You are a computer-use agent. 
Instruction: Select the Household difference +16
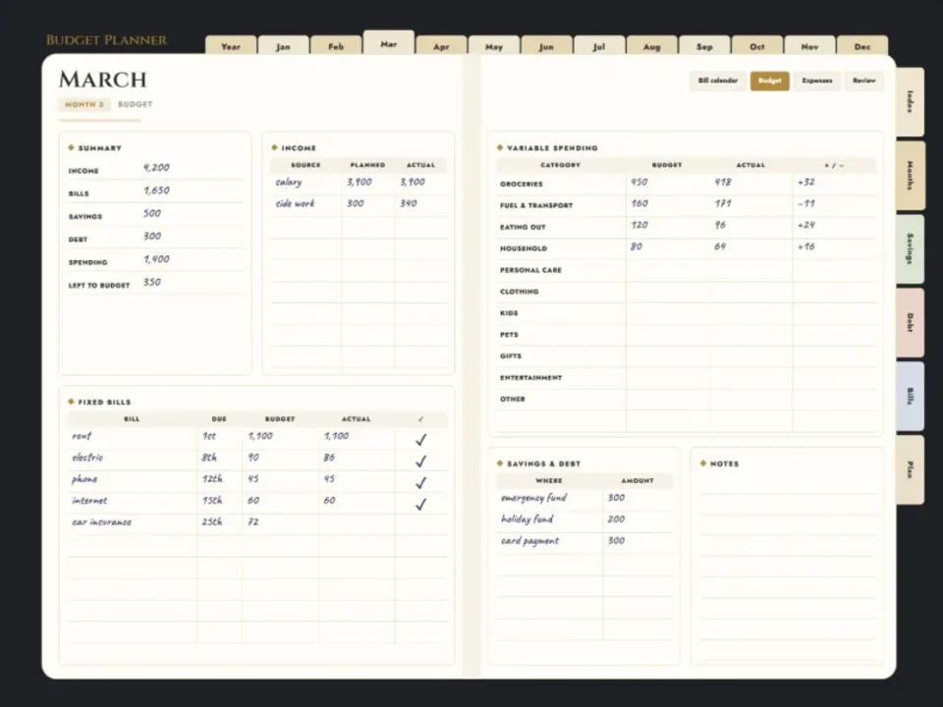pyautogui.click(x=805, y=246)
